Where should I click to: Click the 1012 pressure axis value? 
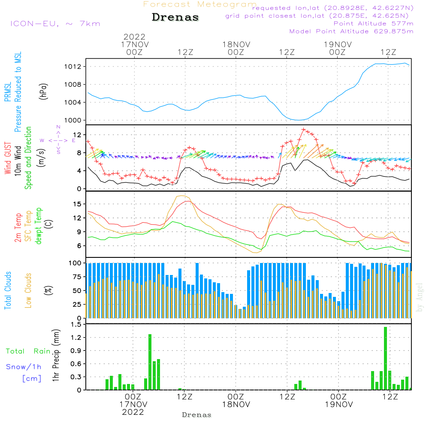pyautogui.click(x=73, y=66)
